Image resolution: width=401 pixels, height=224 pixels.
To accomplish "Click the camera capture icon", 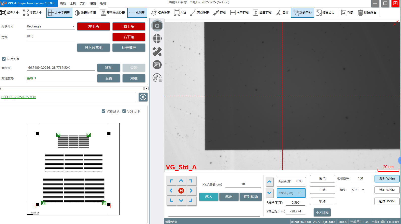I will pyautogui.click(x=157, y=26).
